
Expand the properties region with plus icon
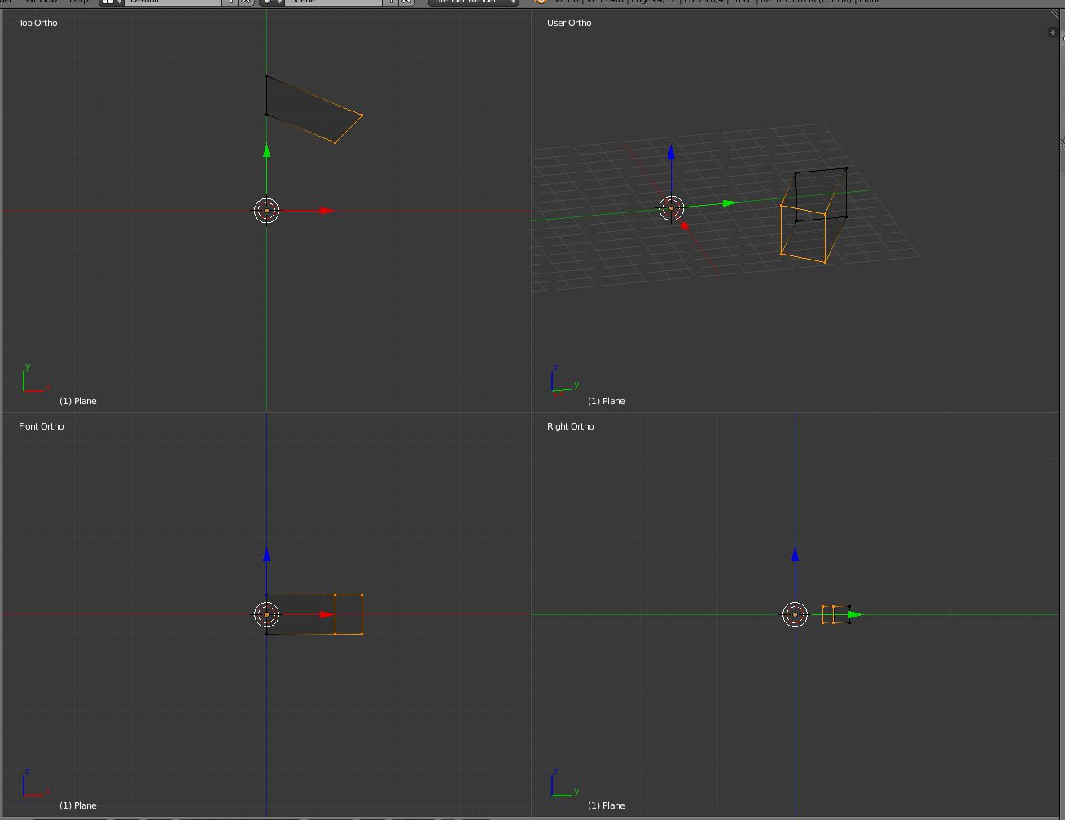pos(1052,33)
